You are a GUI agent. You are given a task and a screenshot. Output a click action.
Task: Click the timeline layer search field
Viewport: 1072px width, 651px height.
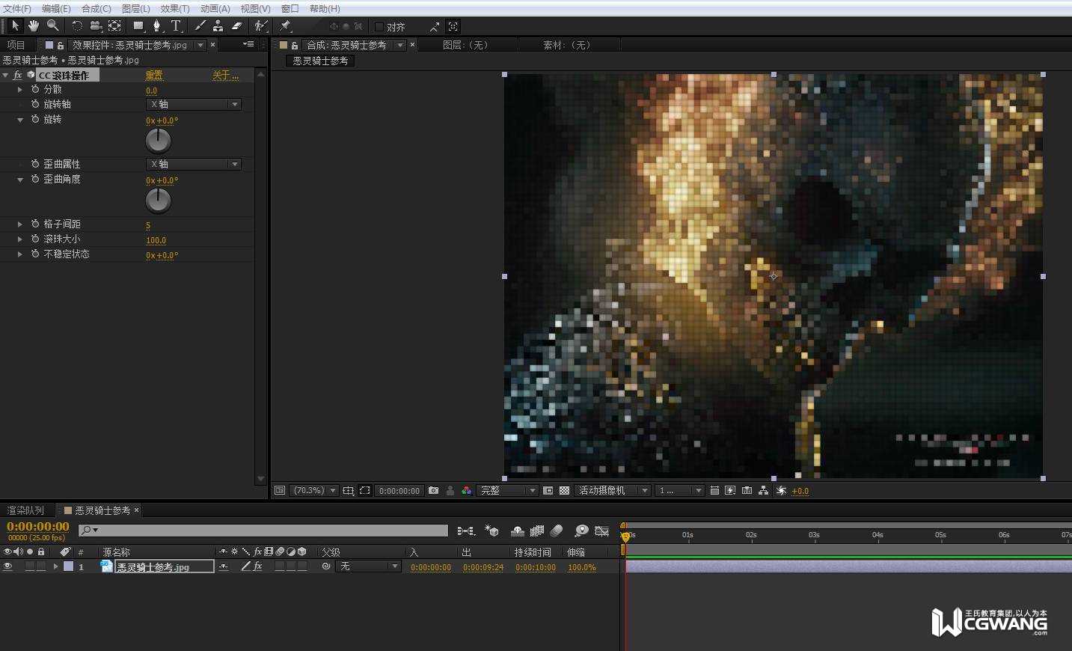click(x=263, y=531)
